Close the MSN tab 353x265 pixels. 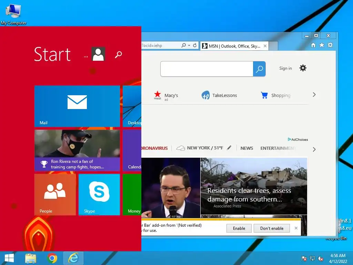pos(265,46)
